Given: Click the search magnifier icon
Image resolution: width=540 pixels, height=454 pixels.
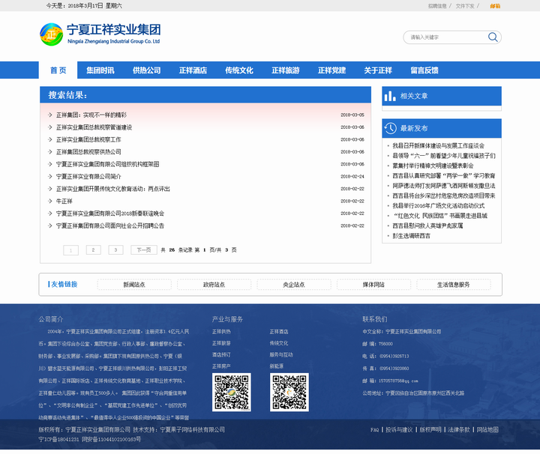Looking at the screenshot, I should (493, 37).
